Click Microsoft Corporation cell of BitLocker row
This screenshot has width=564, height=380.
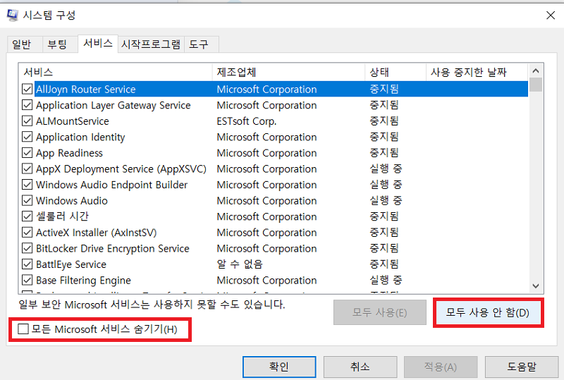tap(267, 248)
